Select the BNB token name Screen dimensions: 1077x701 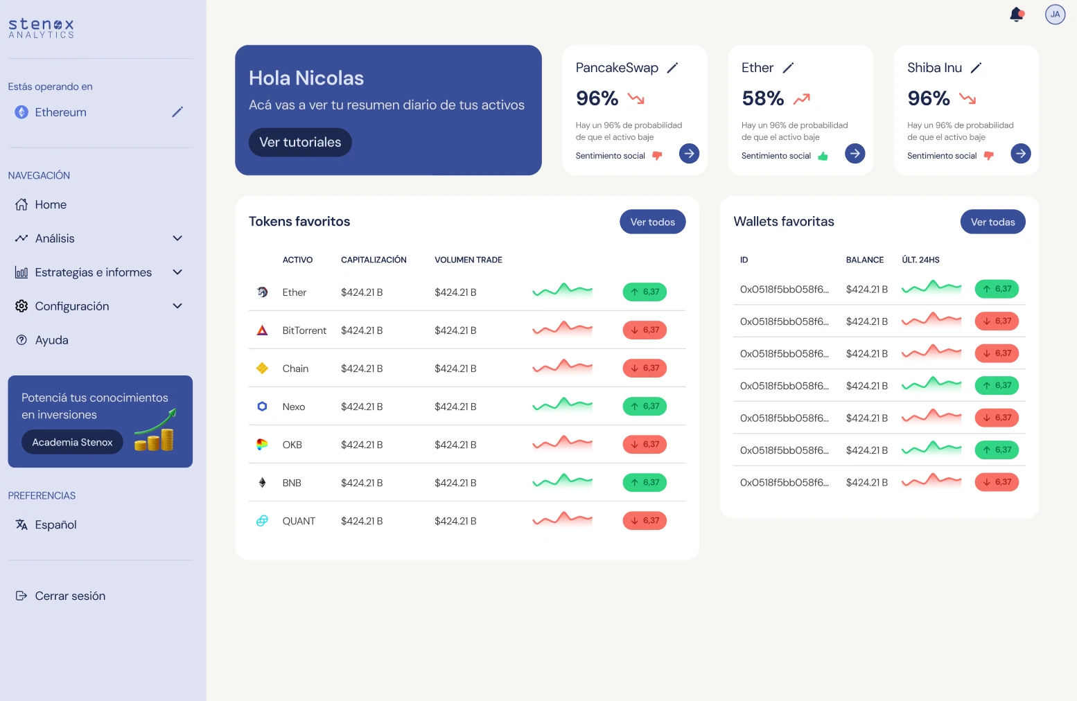click(x=292, y=483)
